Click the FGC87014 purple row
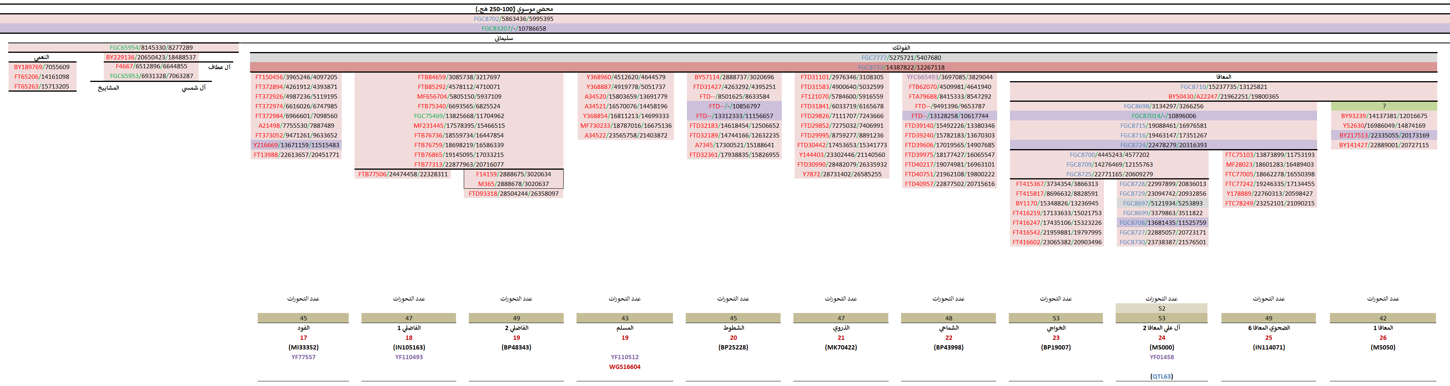 [1163, 116]
